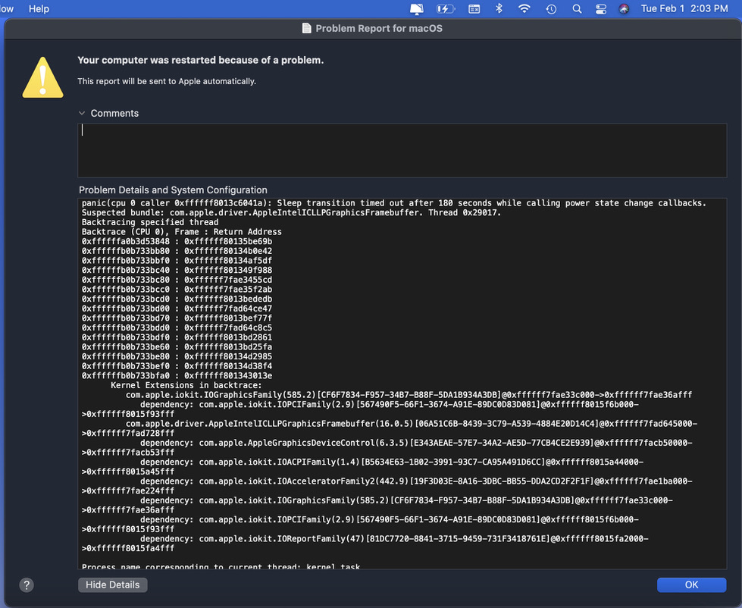Click the 'Comments' section label
Image resolution: width=742 pixels, height=608 pixels.
pos(114,113)
